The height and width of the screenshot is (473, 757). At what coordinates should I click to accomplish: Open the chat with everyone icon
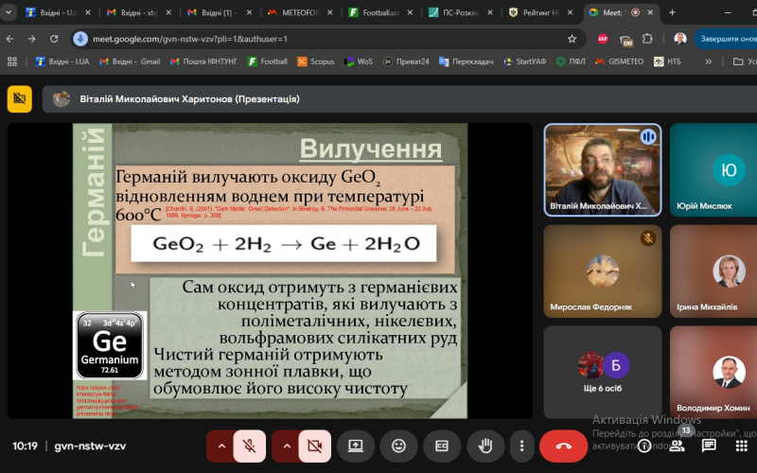pyautogui.click(x=709, y=446)
